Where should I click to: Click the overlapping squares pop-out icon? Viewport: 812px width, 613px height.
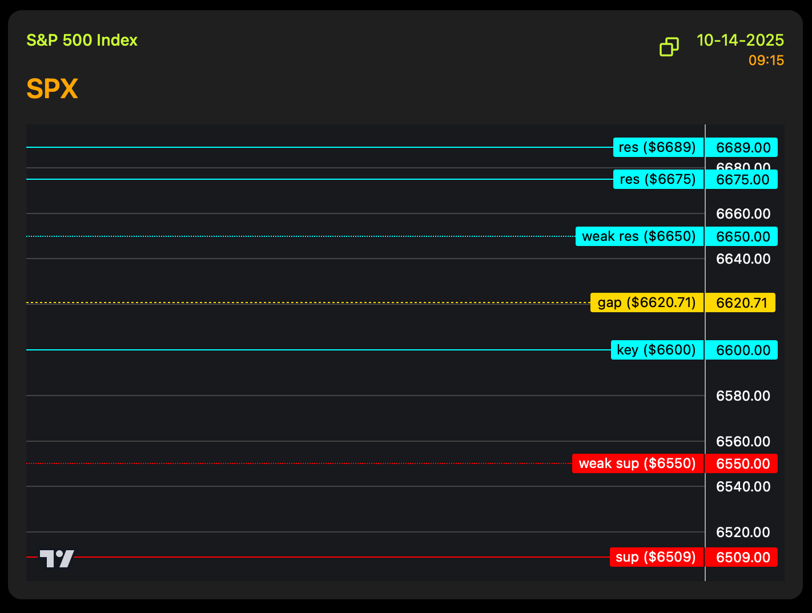pyautogui.click(x=669, y=47)
